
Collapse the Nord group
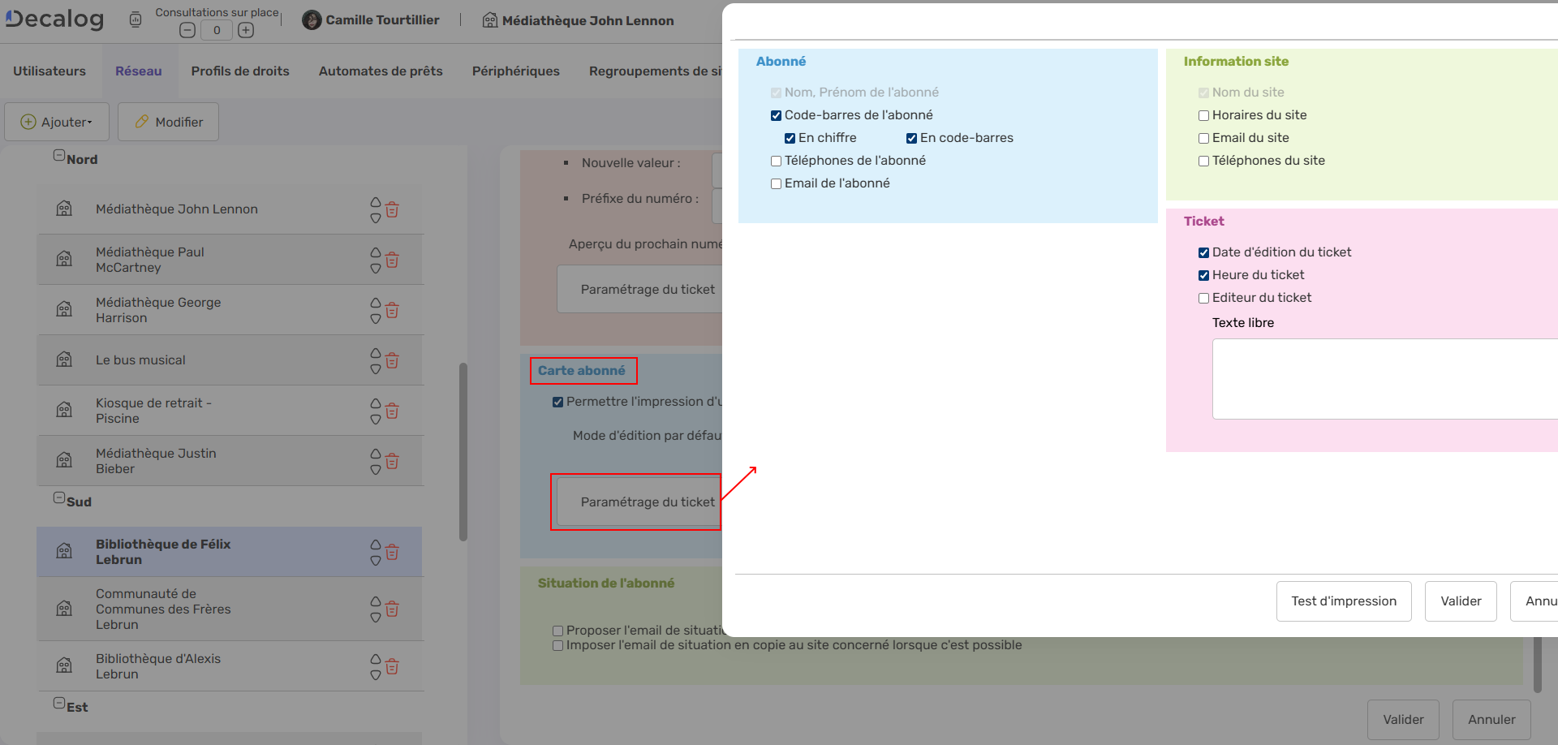pos(59,156)
